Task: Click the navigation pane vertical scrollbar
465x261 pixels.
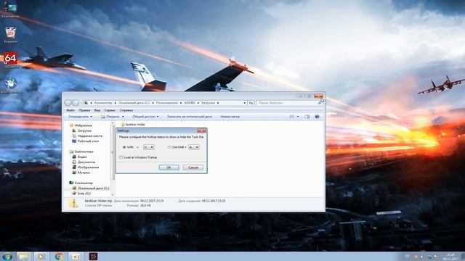Action: click(113, 152)
